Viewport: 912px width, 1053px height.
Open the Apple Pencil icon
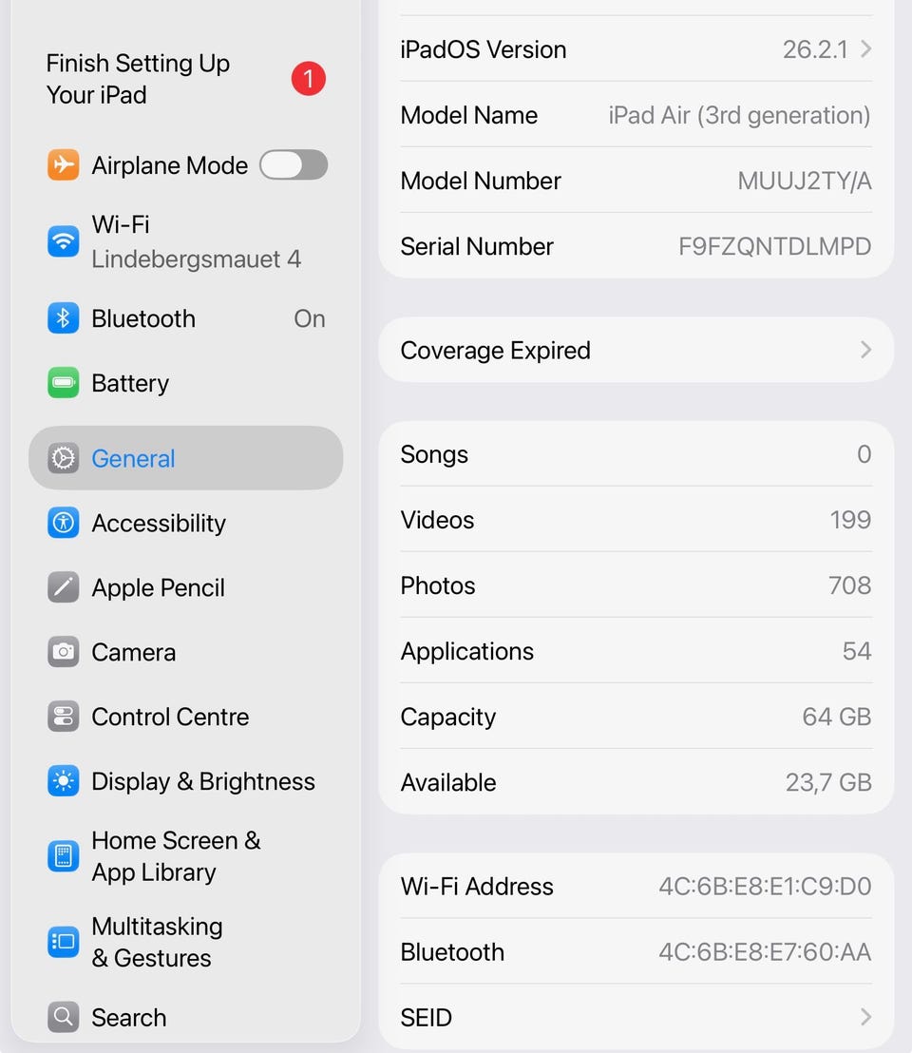coord(63,587)
